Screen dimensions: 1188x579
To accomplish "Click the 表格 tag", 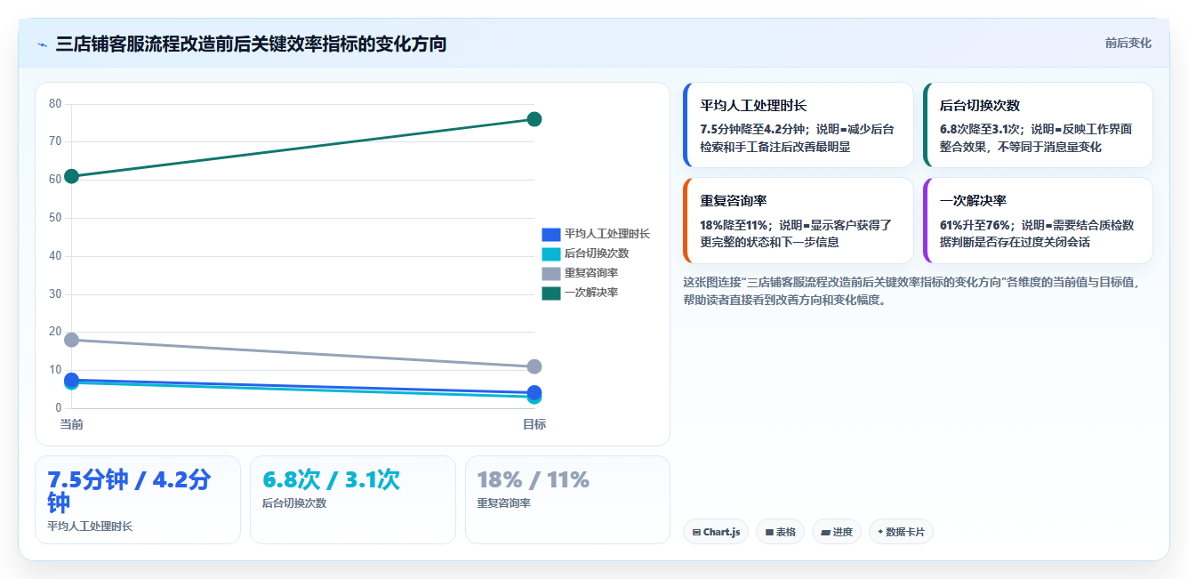I will point(780,532).
